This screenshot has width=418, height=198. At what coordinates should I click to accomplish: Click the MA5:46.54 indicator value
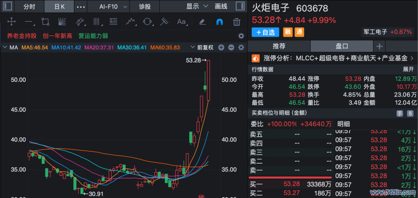35,48
